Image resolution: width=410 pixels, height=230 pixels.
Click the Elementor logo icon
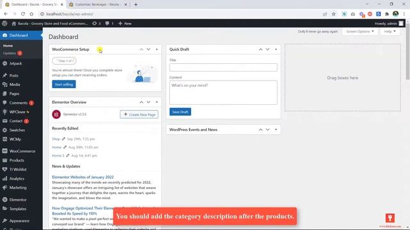click(x=56, y=114)
